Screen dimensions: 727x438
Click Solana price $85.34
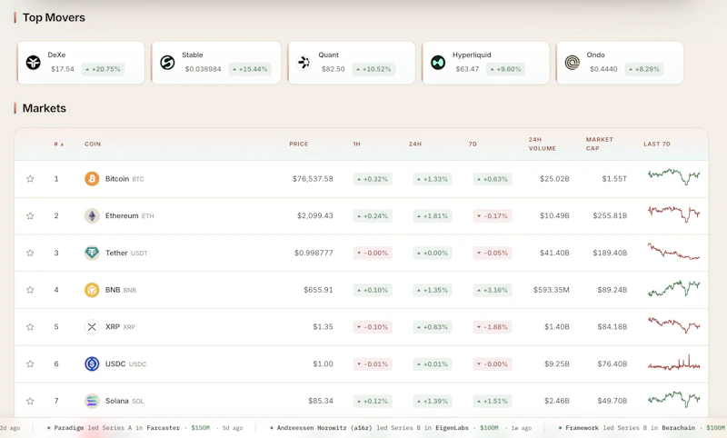pos(321,401)
